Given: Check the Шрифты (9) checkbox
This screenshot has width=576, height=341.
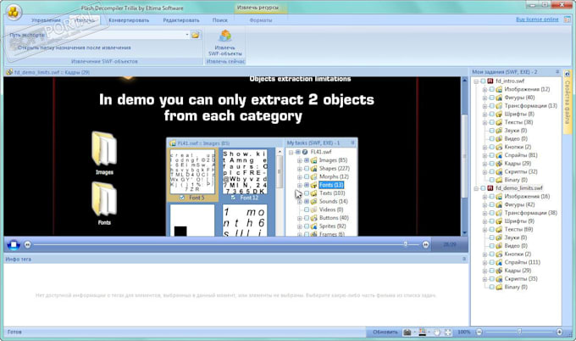Looking at the screenshot, I should [x=491, y=221].
